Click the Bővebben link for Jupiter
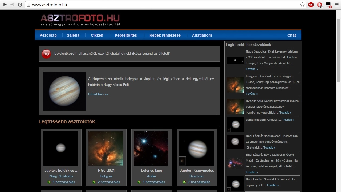341x192 pixels. (x=98, y=94)
